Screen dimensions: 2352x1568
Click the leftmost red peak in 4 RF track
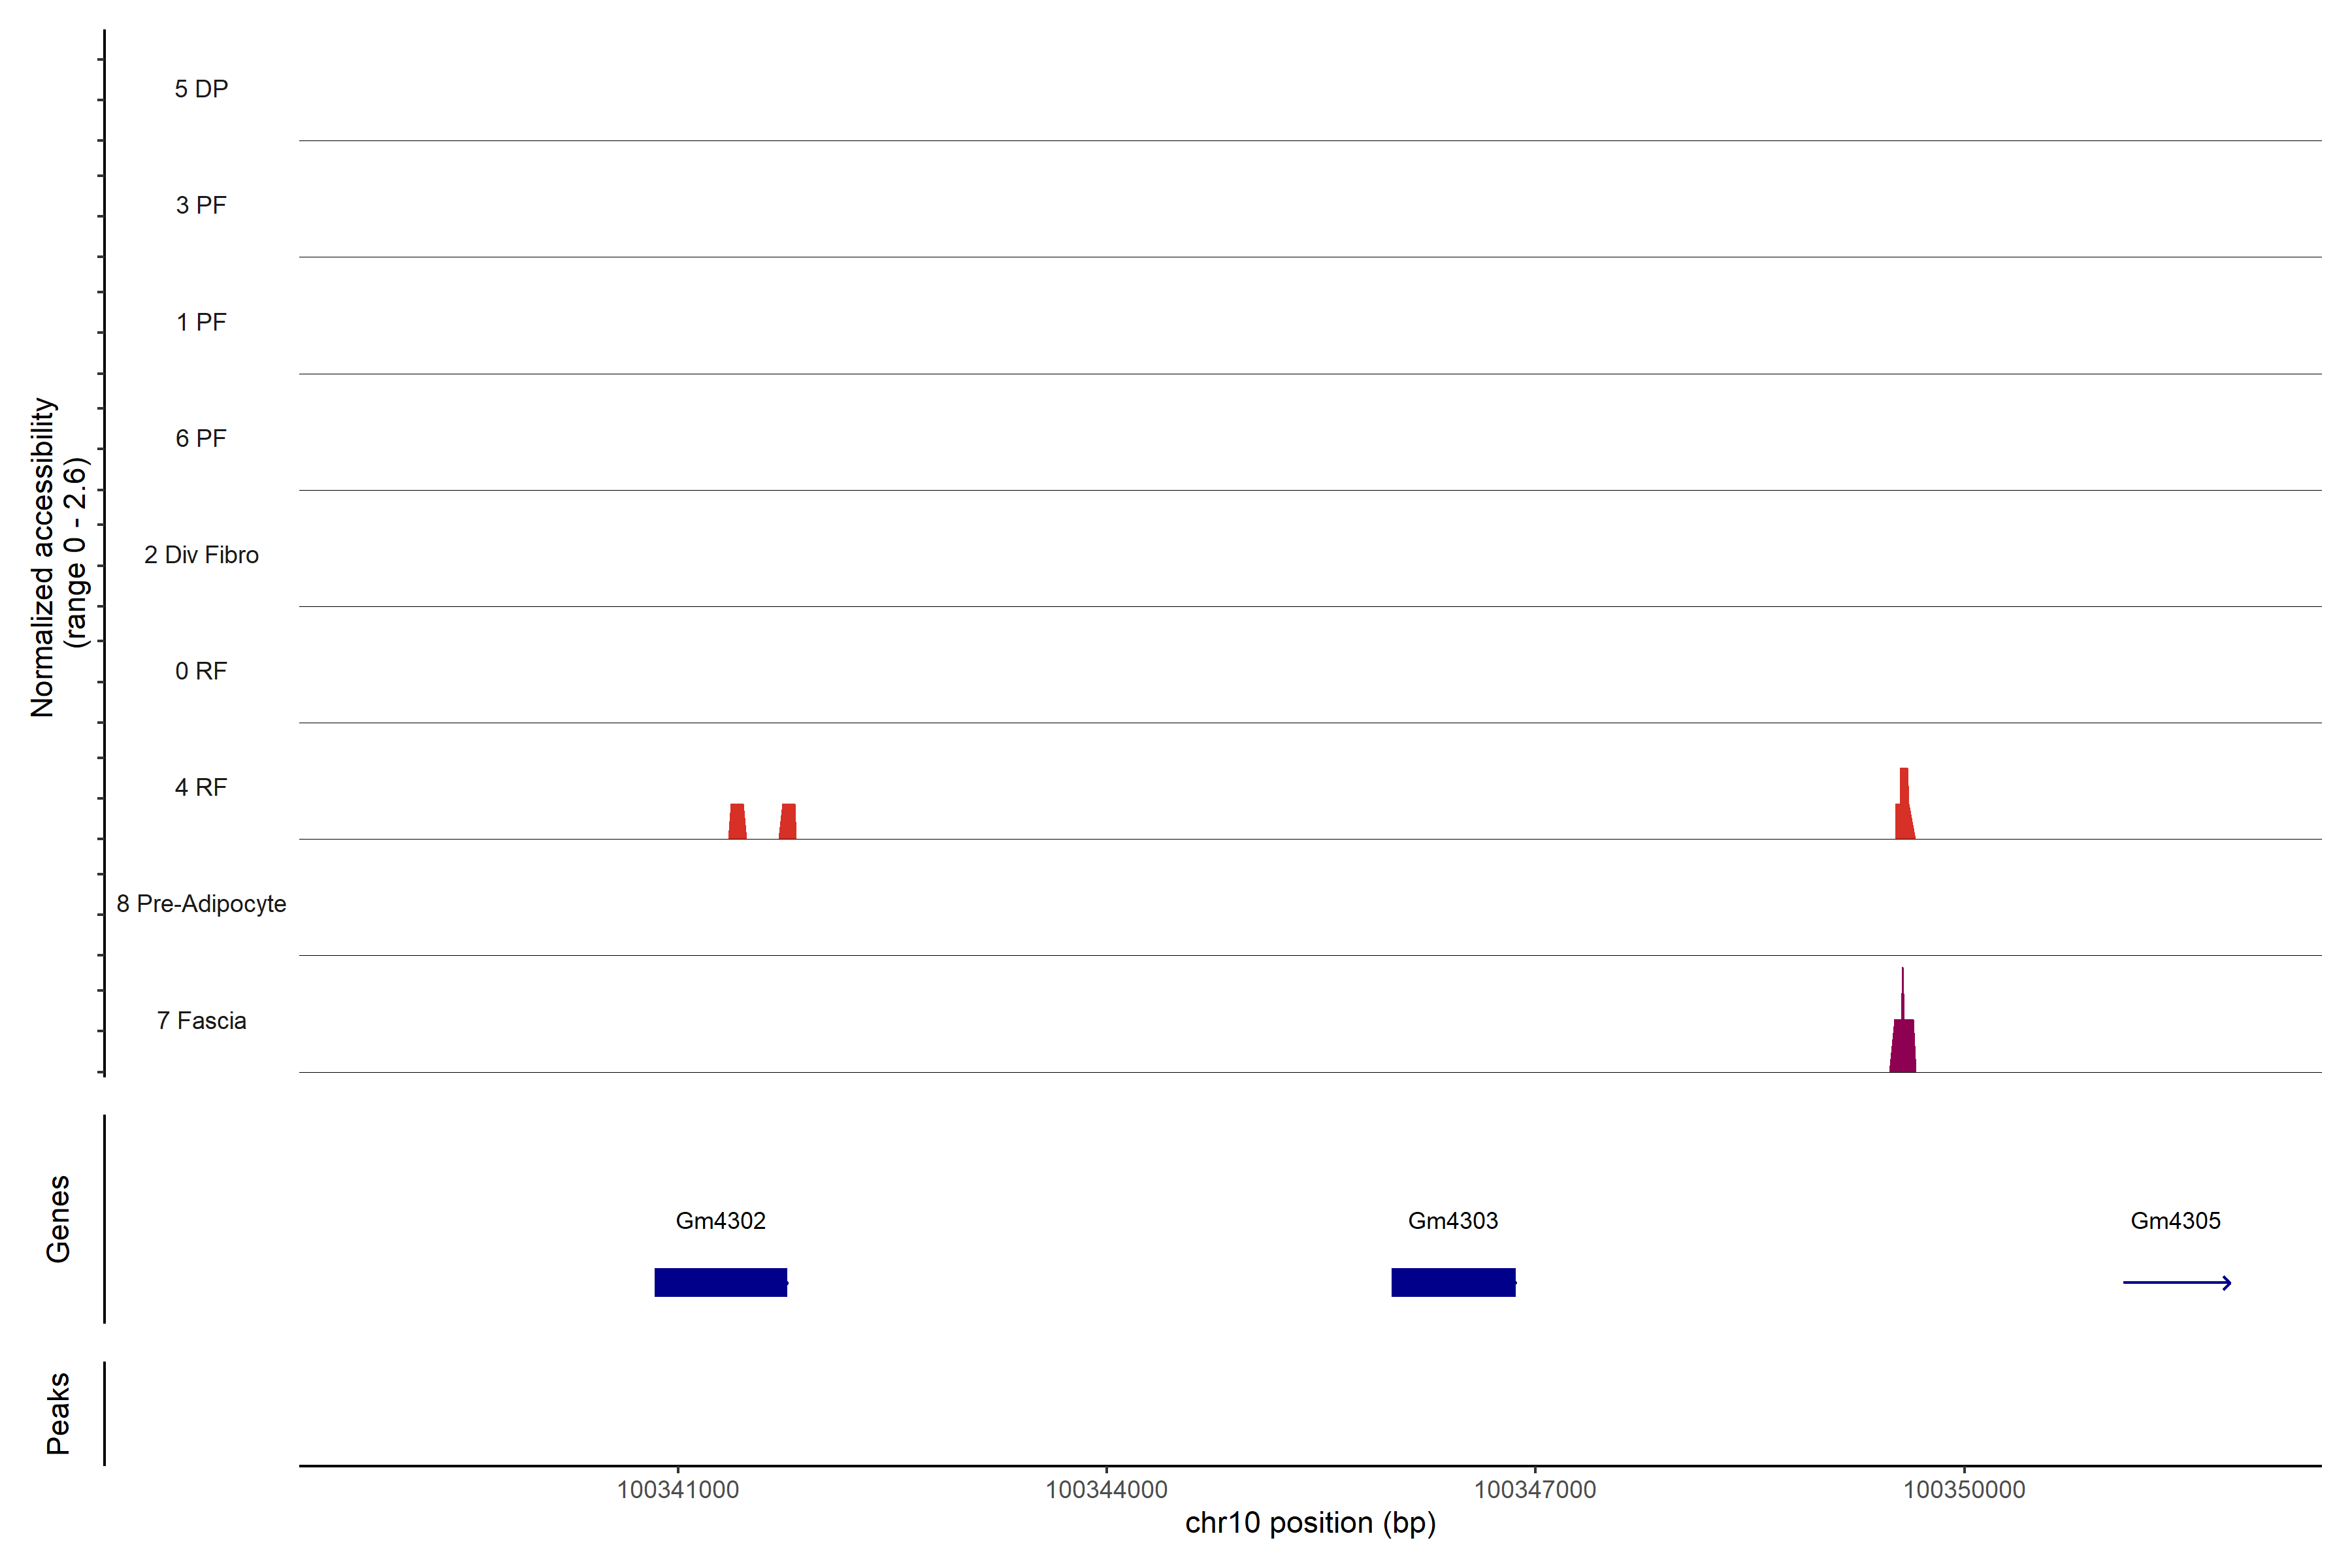(737, 822)
